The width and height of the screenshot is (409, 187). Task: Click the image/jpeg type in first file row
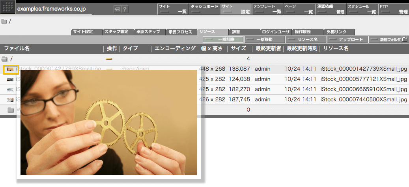pos(134,69)
